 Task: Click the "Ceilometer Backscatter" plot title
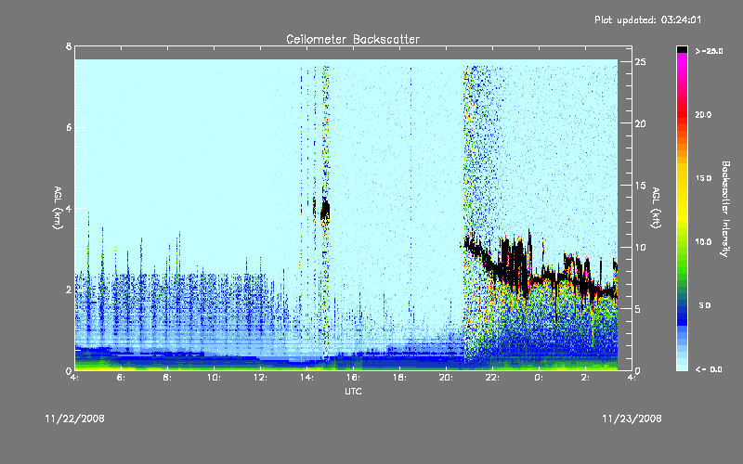pos(353,39)
